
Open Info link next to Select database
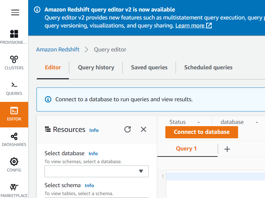click(93, 154)
